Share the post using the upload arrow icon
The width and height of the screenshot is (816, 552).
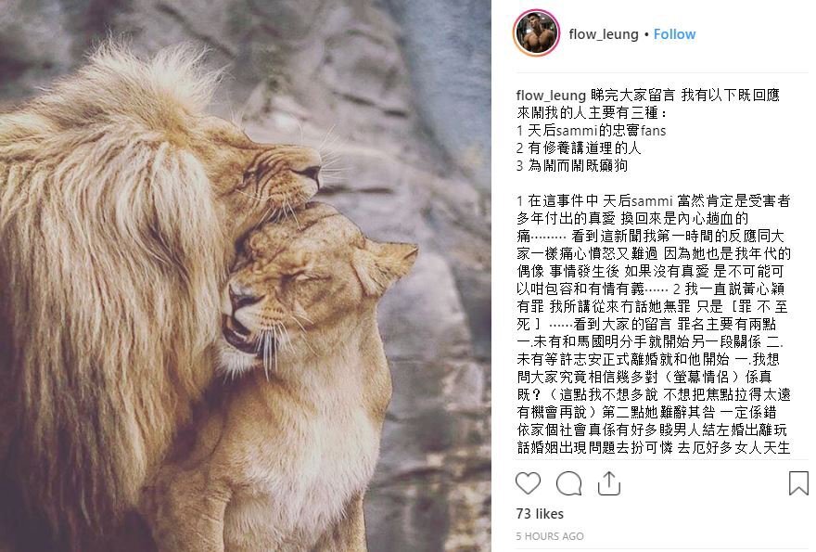coord(609,482)
